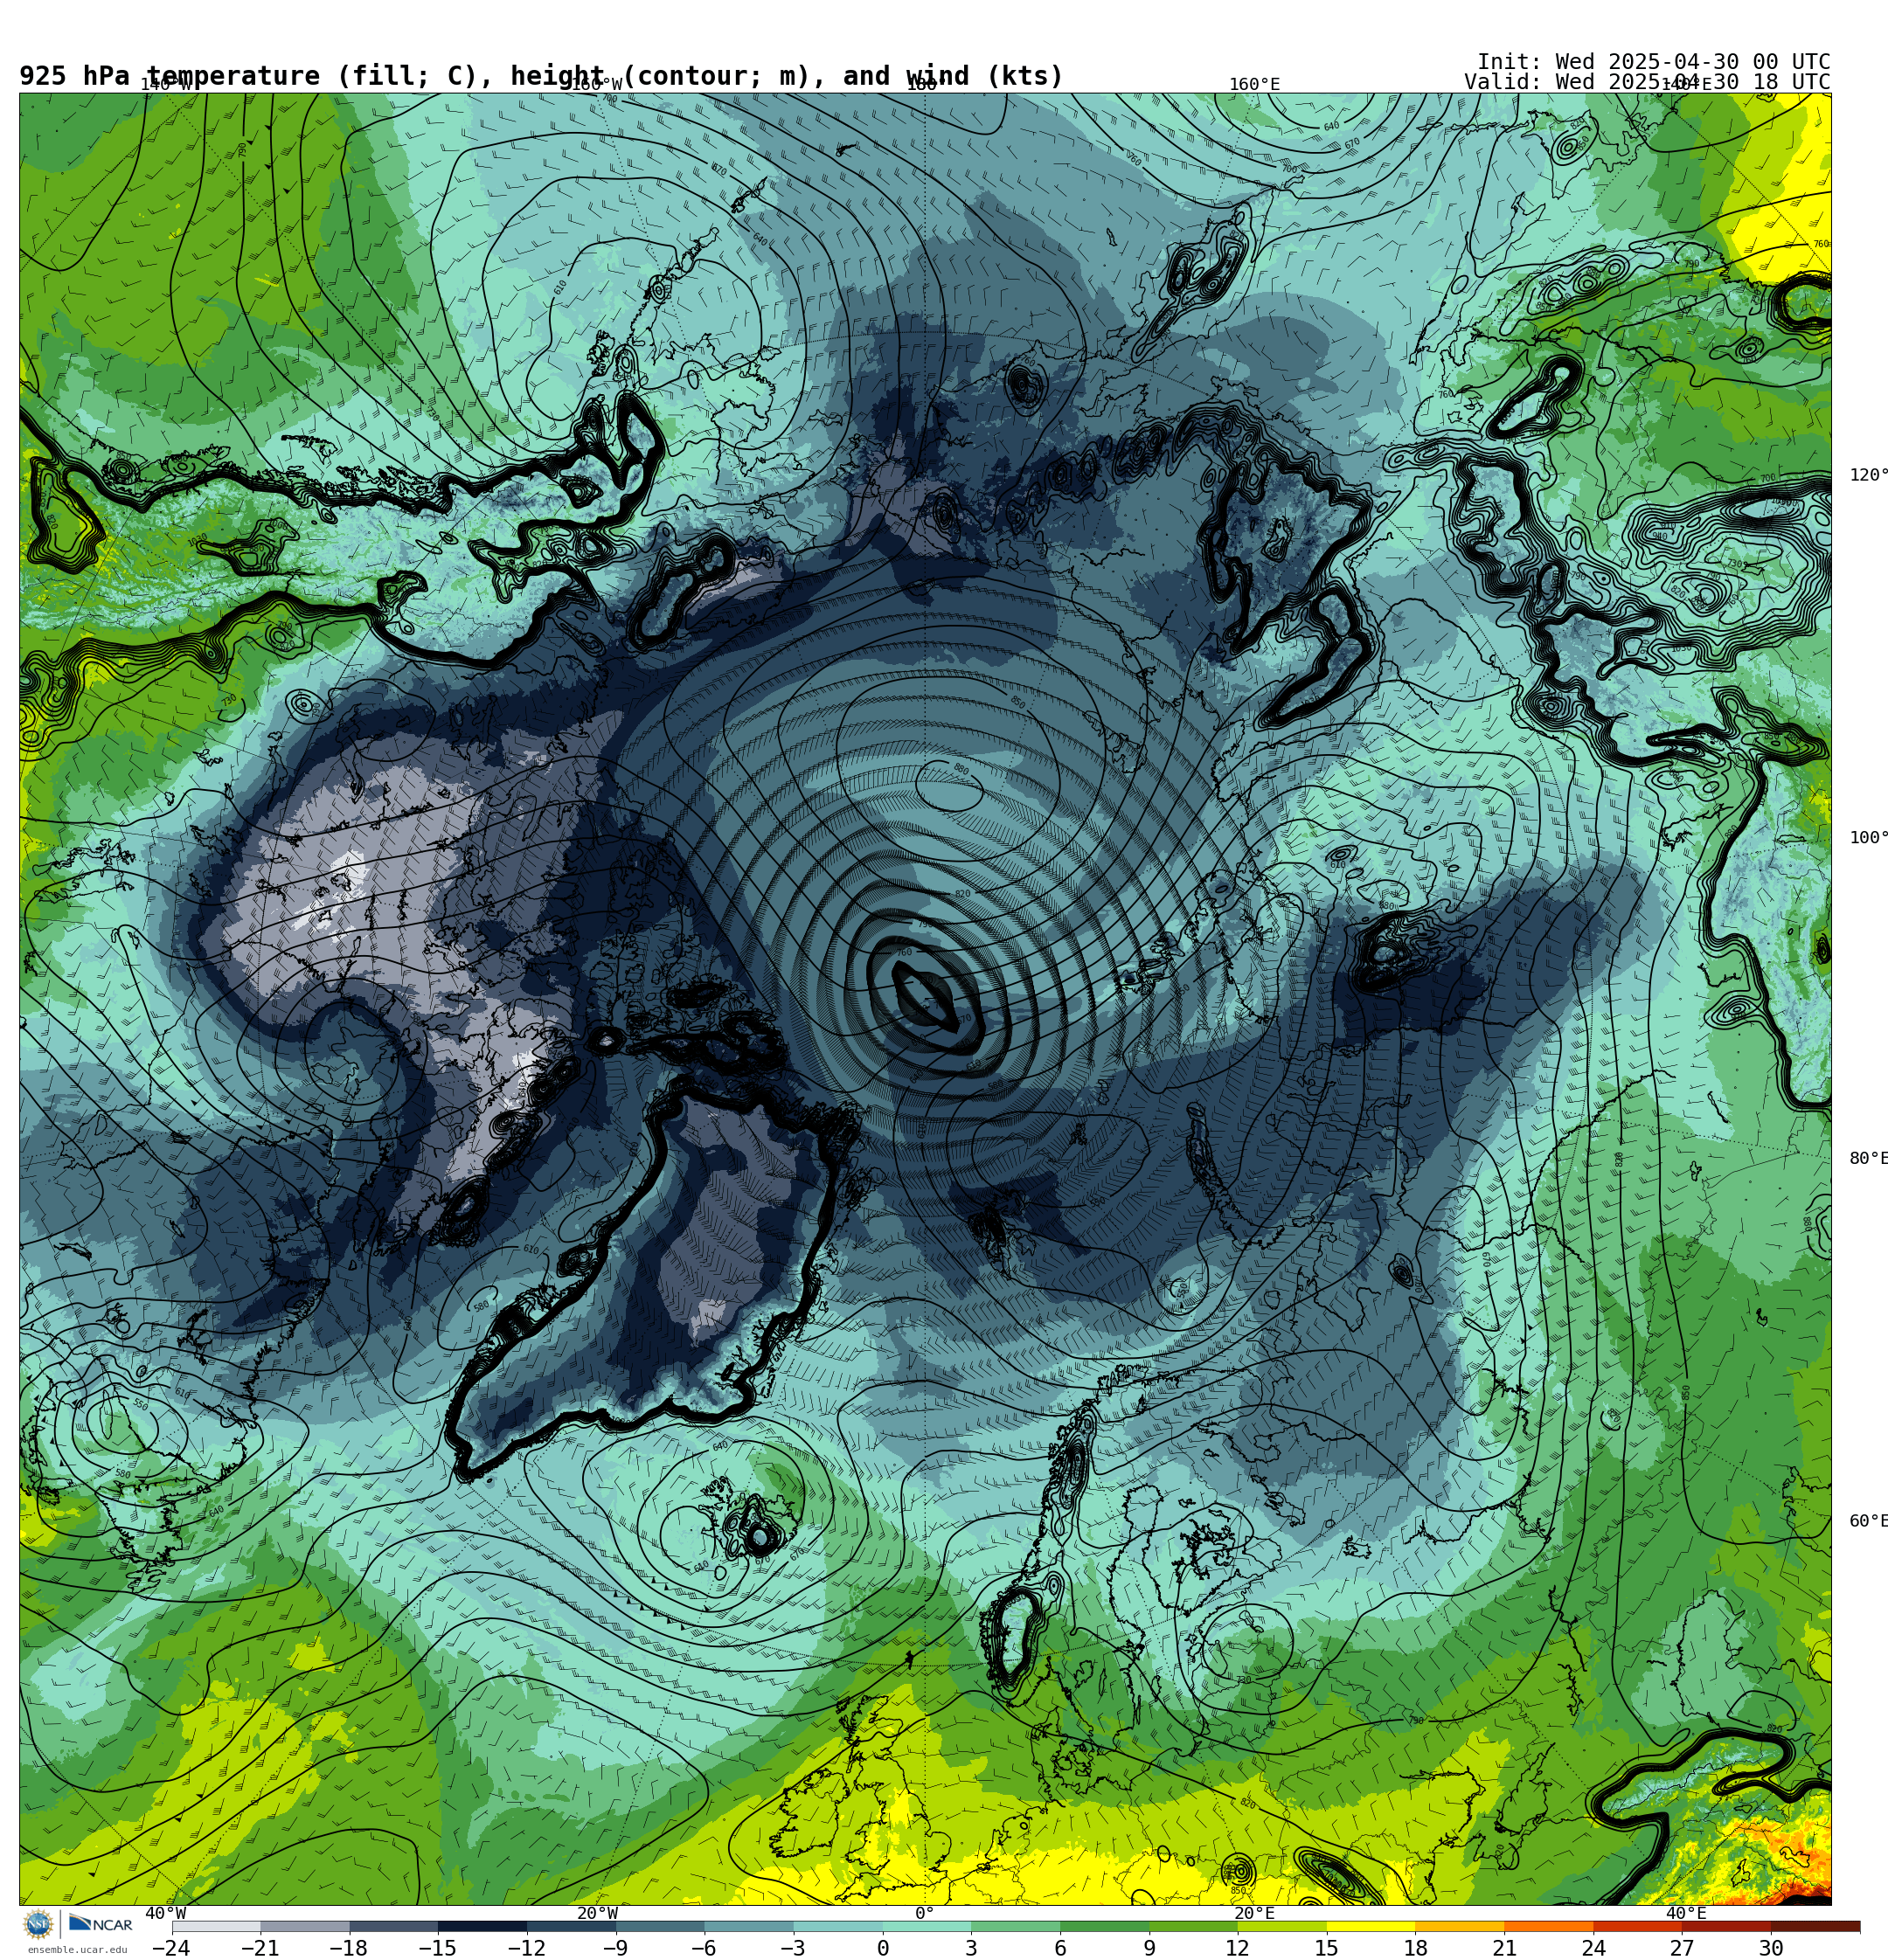Click the -6 colorbar tick label
Image resolution: width=1888 pixels, height=1960 pixels.
click(704, 1948)
